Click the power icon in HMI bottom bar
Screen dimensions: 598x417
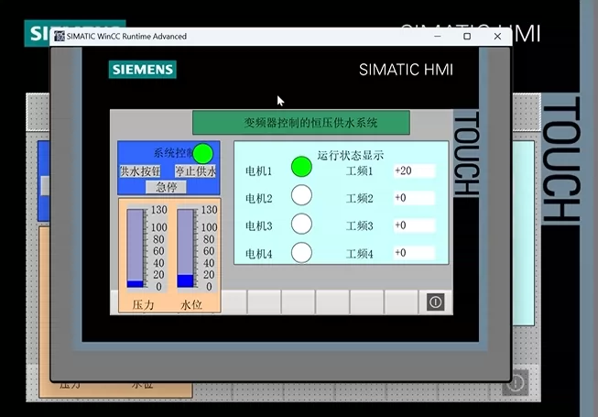click(x=435, y=302)
